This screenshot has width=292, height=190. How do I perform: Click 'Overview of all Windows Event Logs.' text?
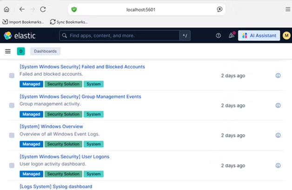(60, 134)
